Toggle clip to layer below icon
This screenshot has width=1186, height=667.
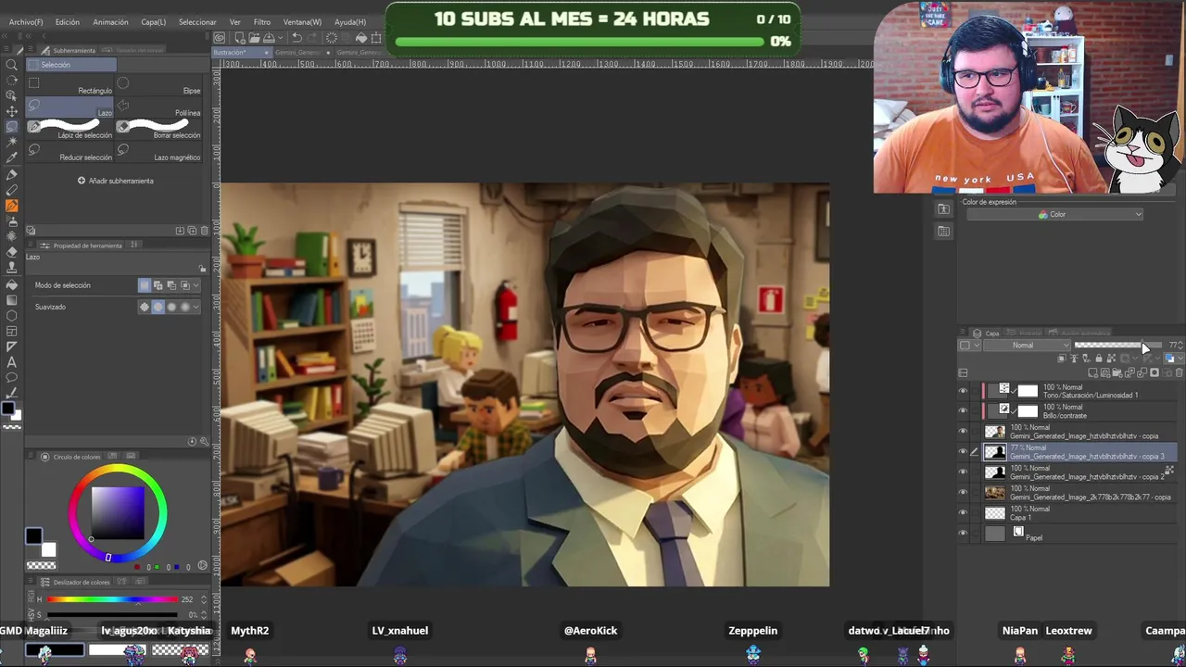[x=1063, y=359]
